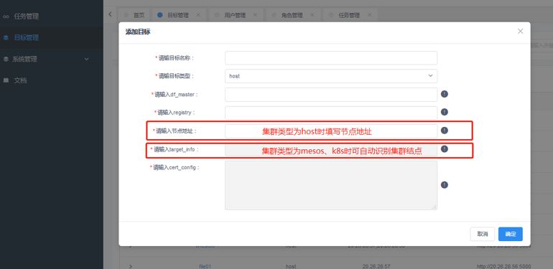Screen dimensions: 553x269
Task: Focus the registry input field
Action: coord(331,113)
